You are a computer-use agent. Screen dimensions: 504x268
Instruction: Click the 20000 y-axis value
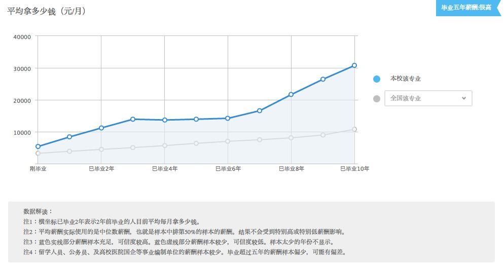point(22,101)
